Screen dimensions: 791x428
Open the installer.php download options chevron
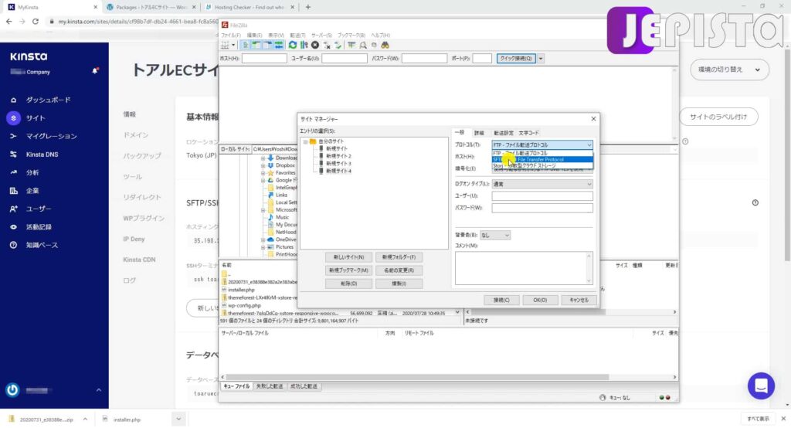[178, 419]
